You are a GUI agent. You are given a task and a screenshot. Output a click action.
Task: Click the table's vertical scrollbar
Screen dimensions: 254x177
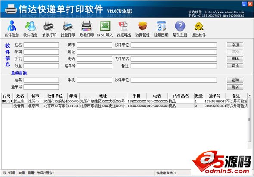click(249, 120)
